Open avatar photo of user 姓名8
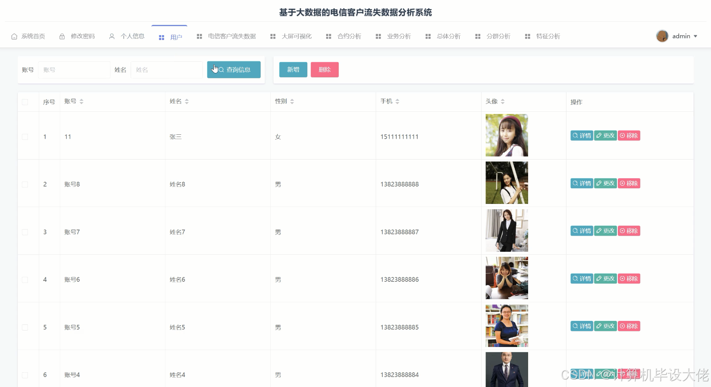 (507, 183)
